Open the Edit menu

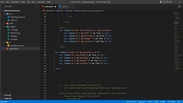7,2
